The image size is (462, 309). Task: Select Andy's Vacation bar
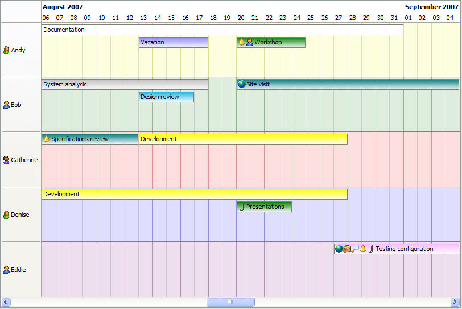pos(174,42)
